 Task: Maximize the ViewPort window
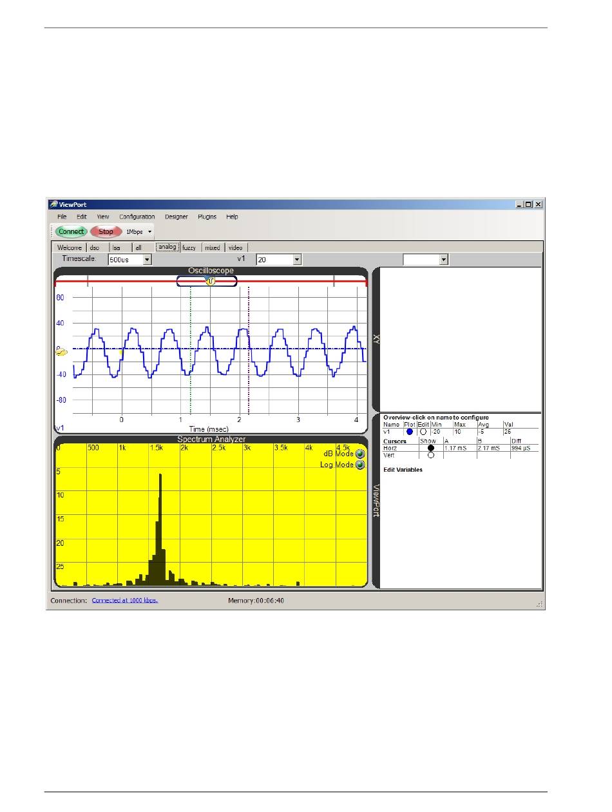pyautogui.click(x=529, y=204)
